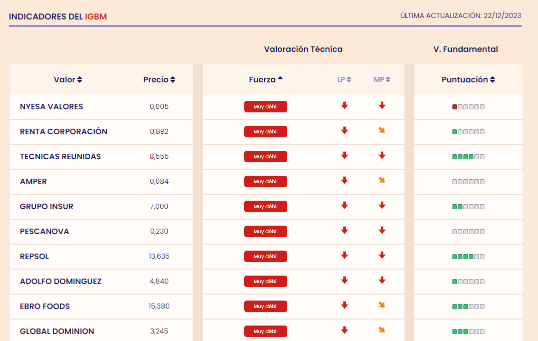
Task: Sort table by Valor column
Action: (x=68, y=79)
